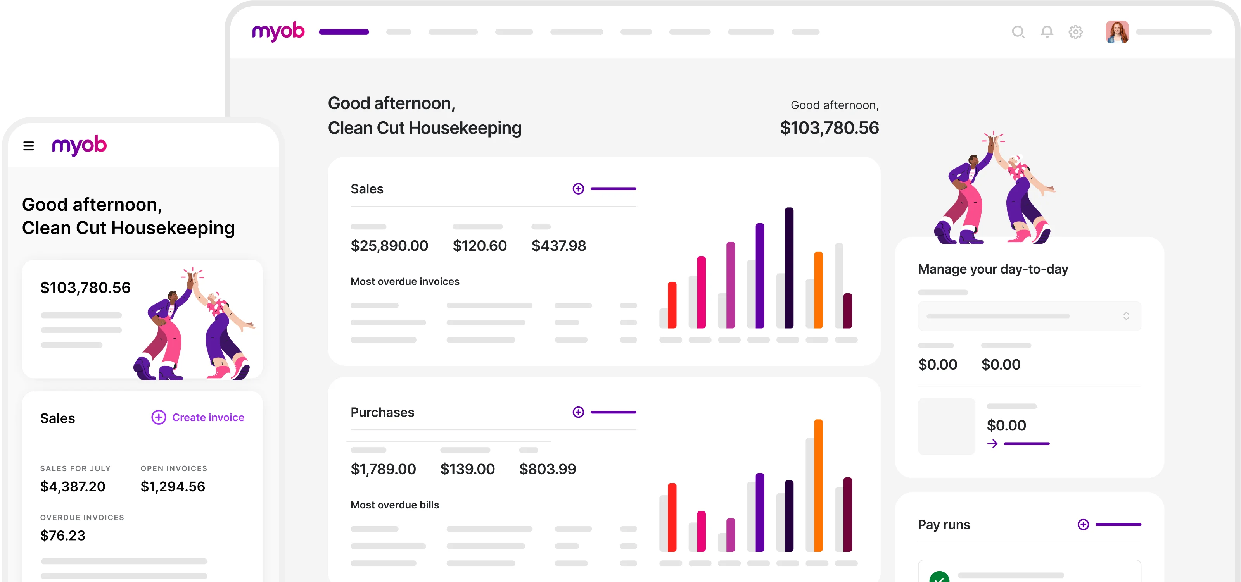Click the plus icon in Pay runs card
The height and width of the screenshot is (582, 1241).
pyautogui.click(x=1083, y=524)
